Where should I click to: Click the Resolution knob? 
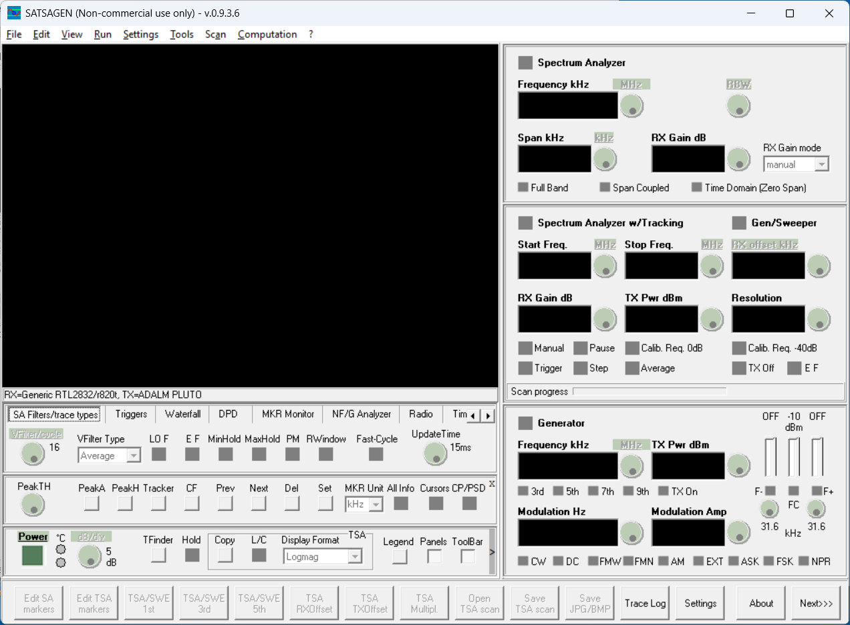point(819,319)
